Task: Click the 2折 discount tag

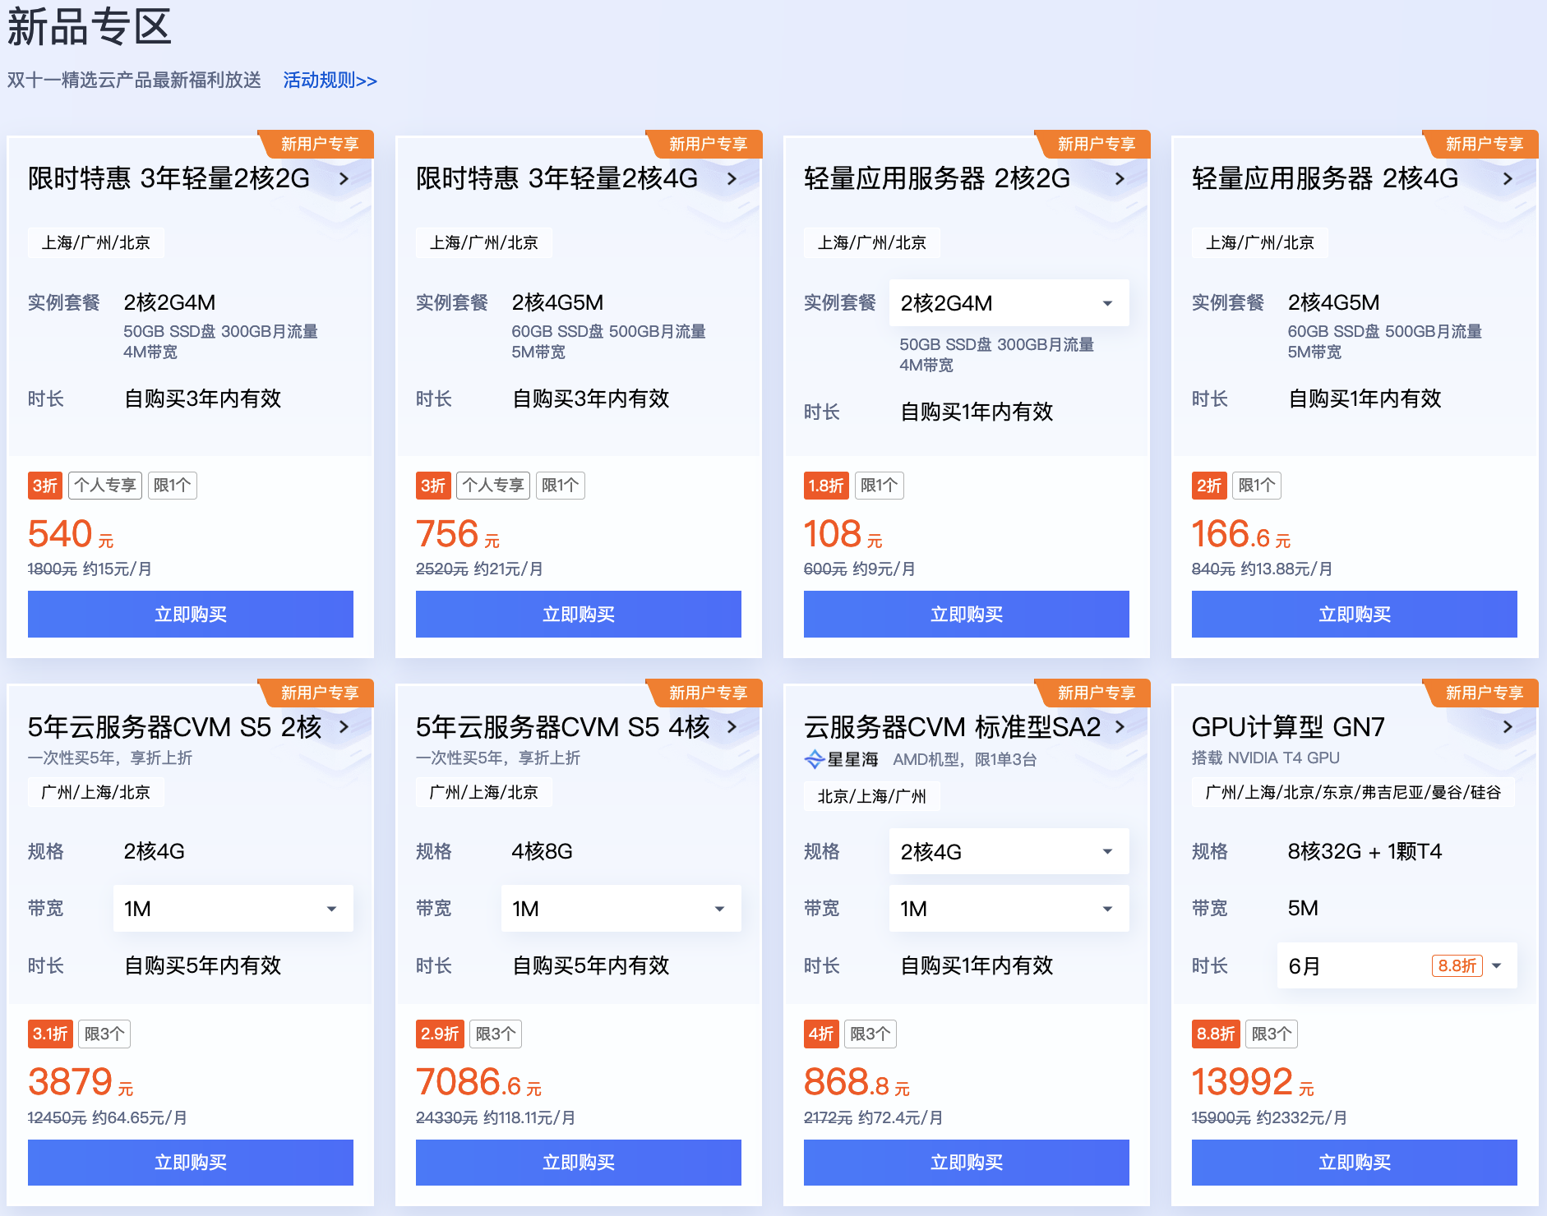Action: tap(1209, 486)
